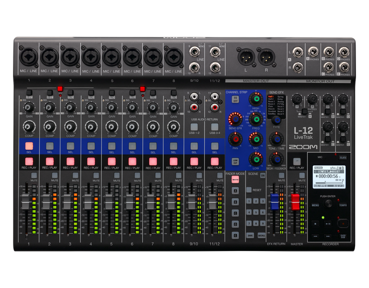Grab the channel 6 GAIN knob

132,108
